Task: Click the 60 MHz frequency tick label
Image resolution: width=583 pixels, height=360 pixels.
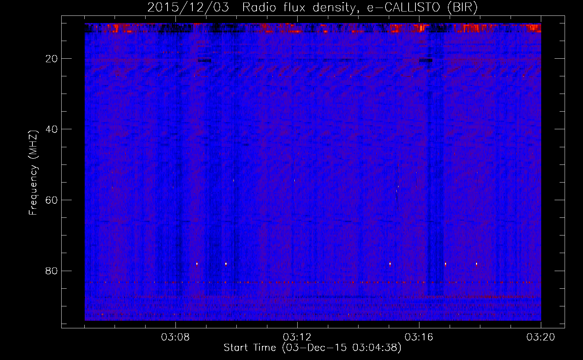Action: pyautogui.click(x=52, y=200)
